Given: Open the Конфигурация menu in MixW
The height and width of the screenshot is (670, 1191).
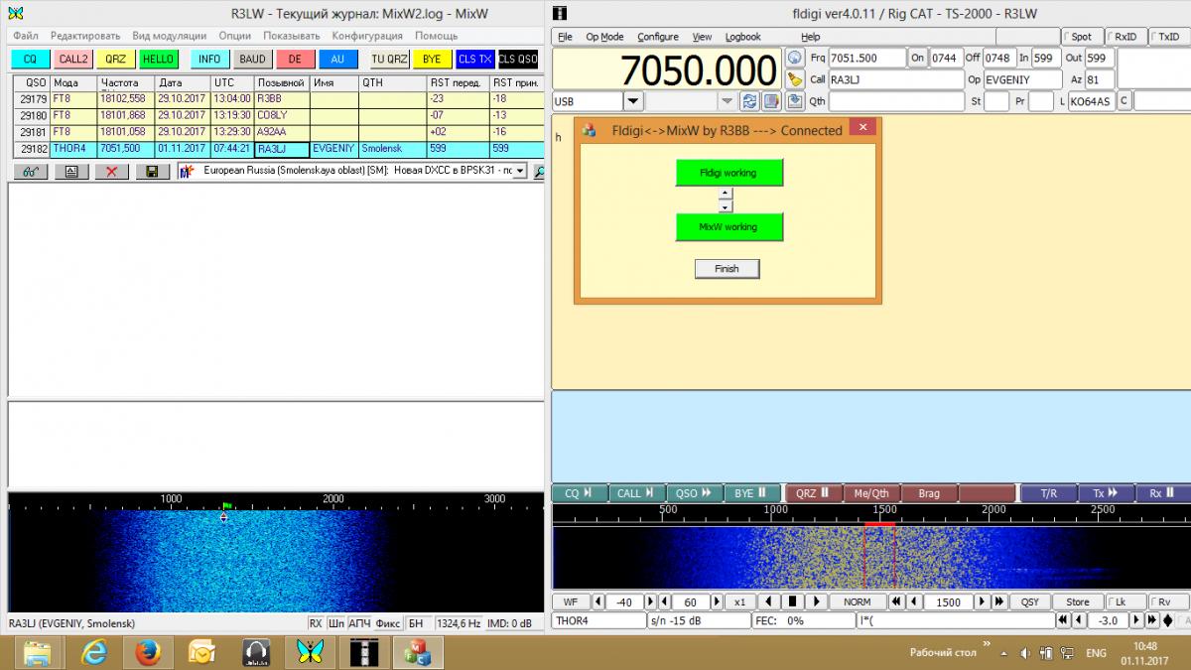Looking at the screenshot, I should [x=367, y=36].
